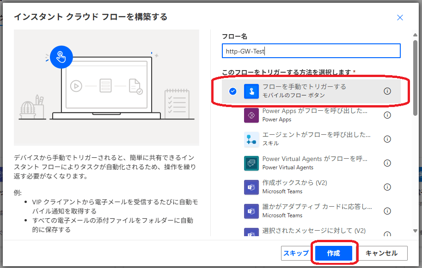Select エージェントがフローを呼び出した trigger
The width and height of the screenshot is (422, 268).
click(311, 139)
